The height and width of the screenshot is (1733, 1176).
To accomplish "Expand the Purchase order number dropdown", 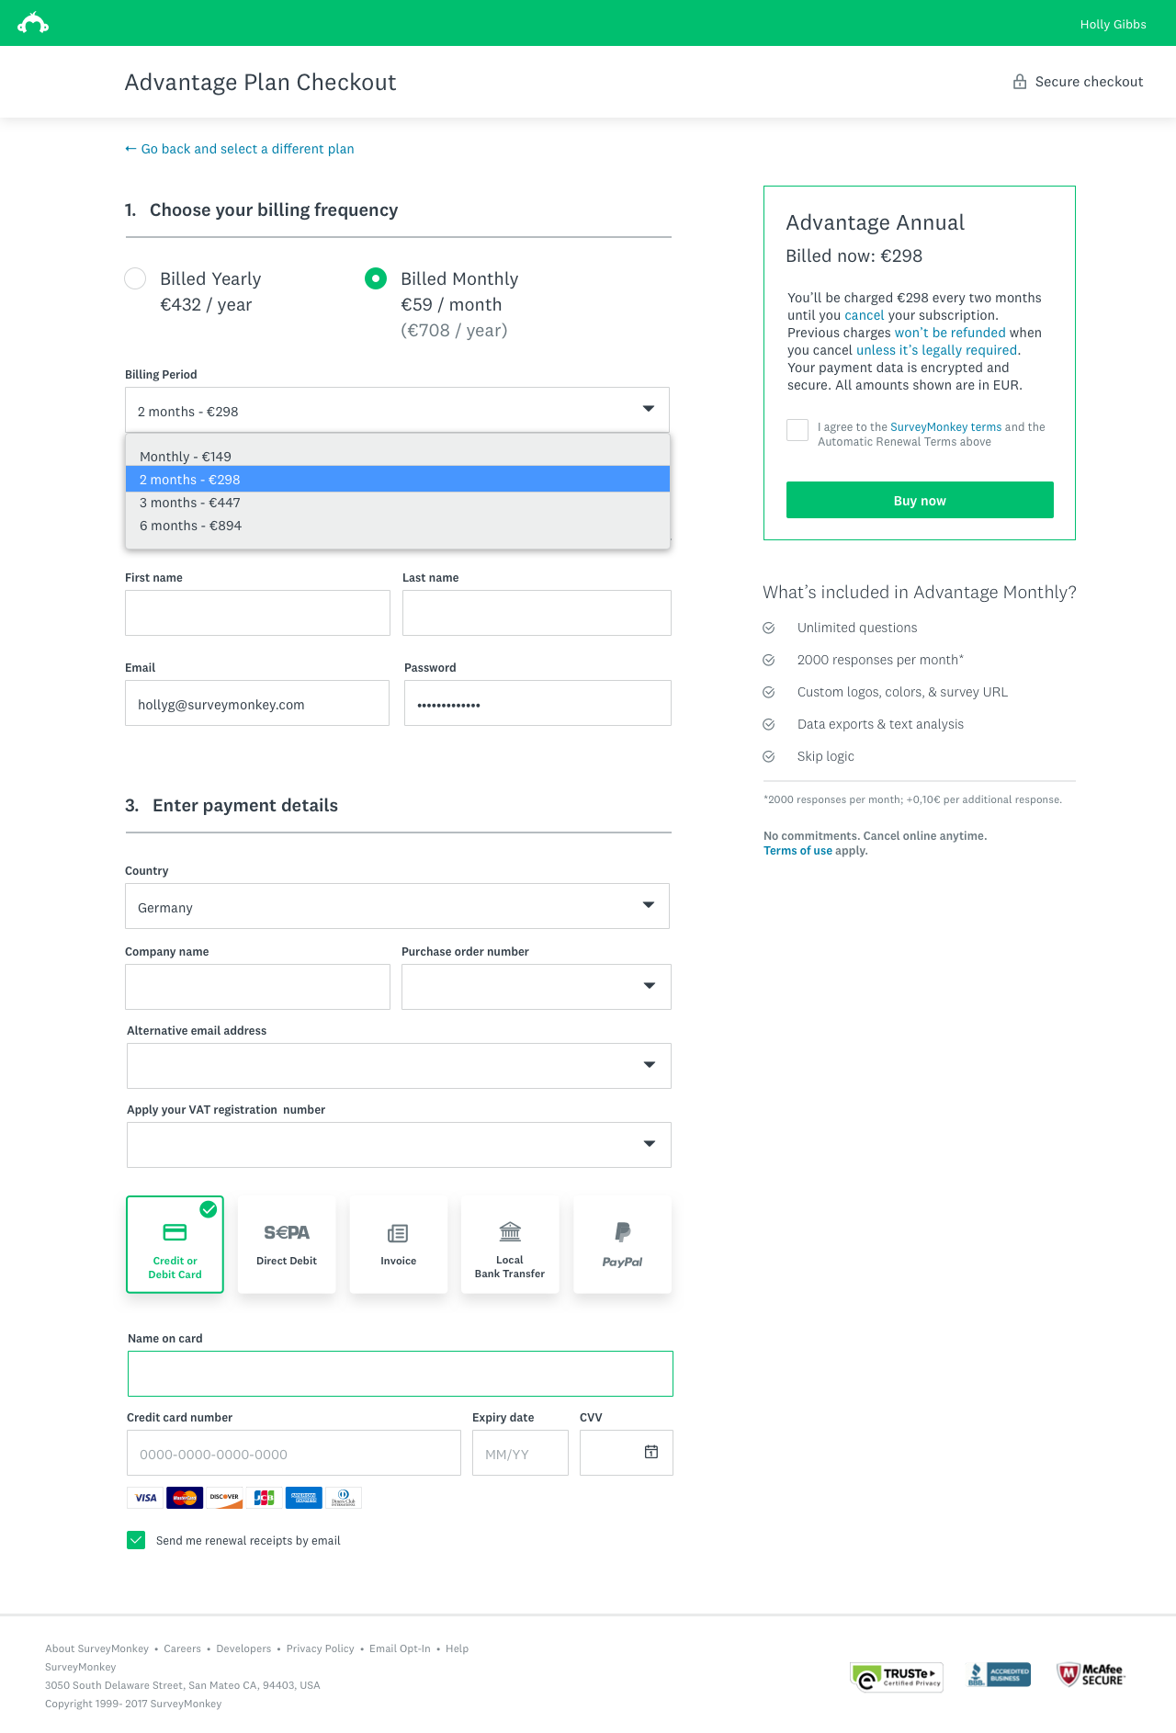I will pyautogui.click(x=536, y=987).
